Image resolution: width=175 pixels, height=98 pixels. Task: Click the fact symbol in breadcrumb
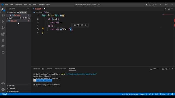click(x=48, y=12)
